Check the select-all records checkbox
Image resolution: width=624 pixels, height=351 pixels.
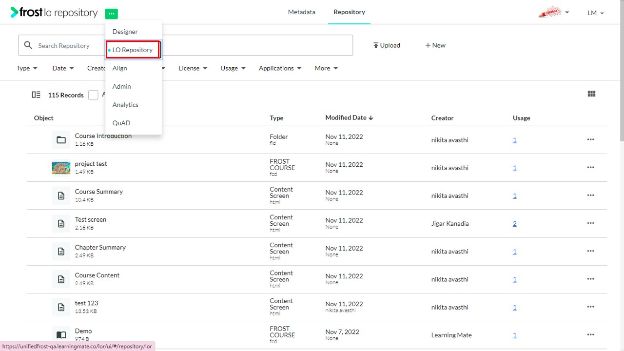[93, 95]
